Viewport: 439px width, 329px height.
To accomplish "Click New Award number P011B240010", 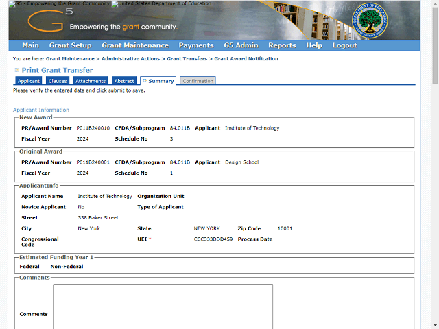I will [93, 128].
